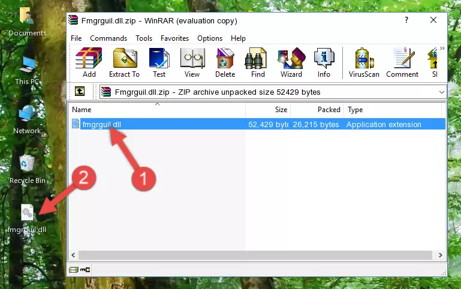Click the 52,429 bytes size cell
The height and width of the screenshot is (289, 461).
(268, 125)
